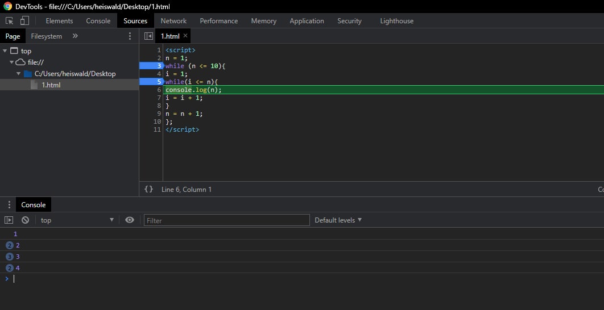This screenshot has height=310, width=604.
Task: Switch to the Console panel tab
Action: [x=98, y=21]
